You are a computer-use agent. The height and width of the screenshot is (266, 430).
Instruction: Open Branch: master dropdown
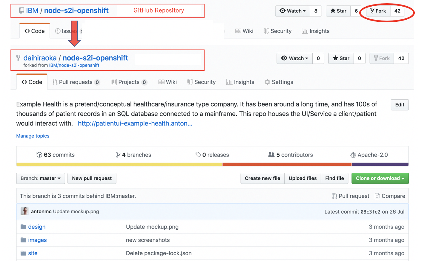click(41, 178)
